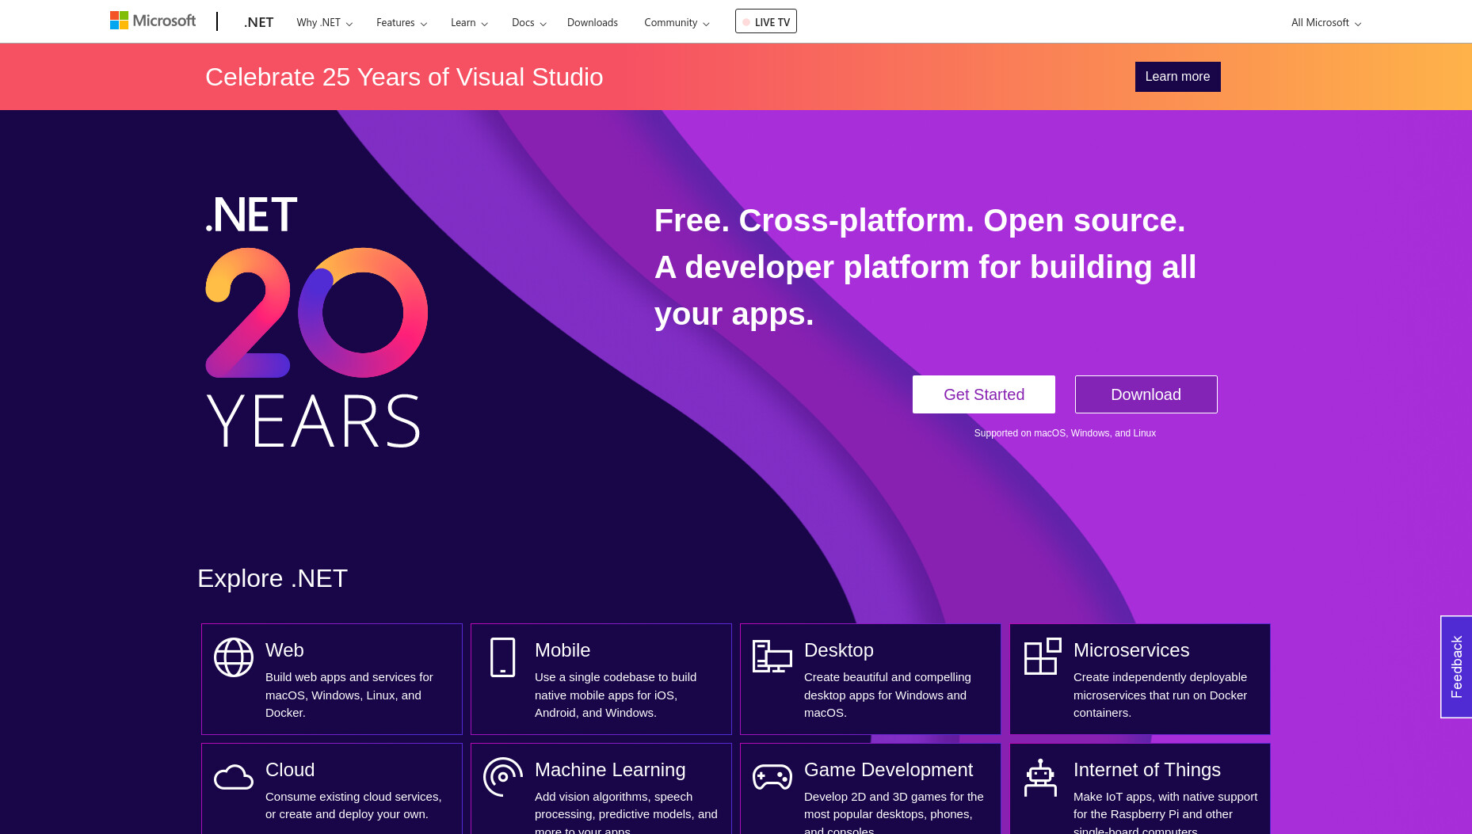Open LIVE TV
1472x834 pixels.
(766, 21)
